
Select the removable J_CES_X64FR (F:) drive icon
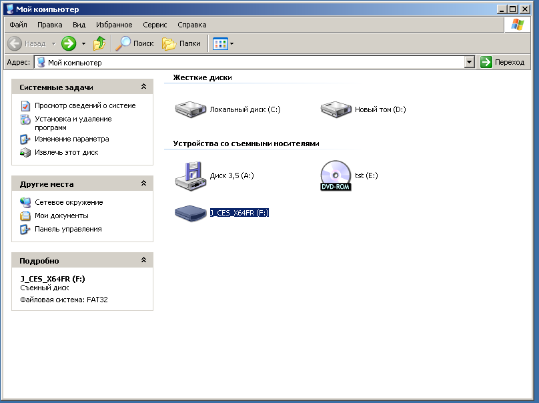(190, 214)
